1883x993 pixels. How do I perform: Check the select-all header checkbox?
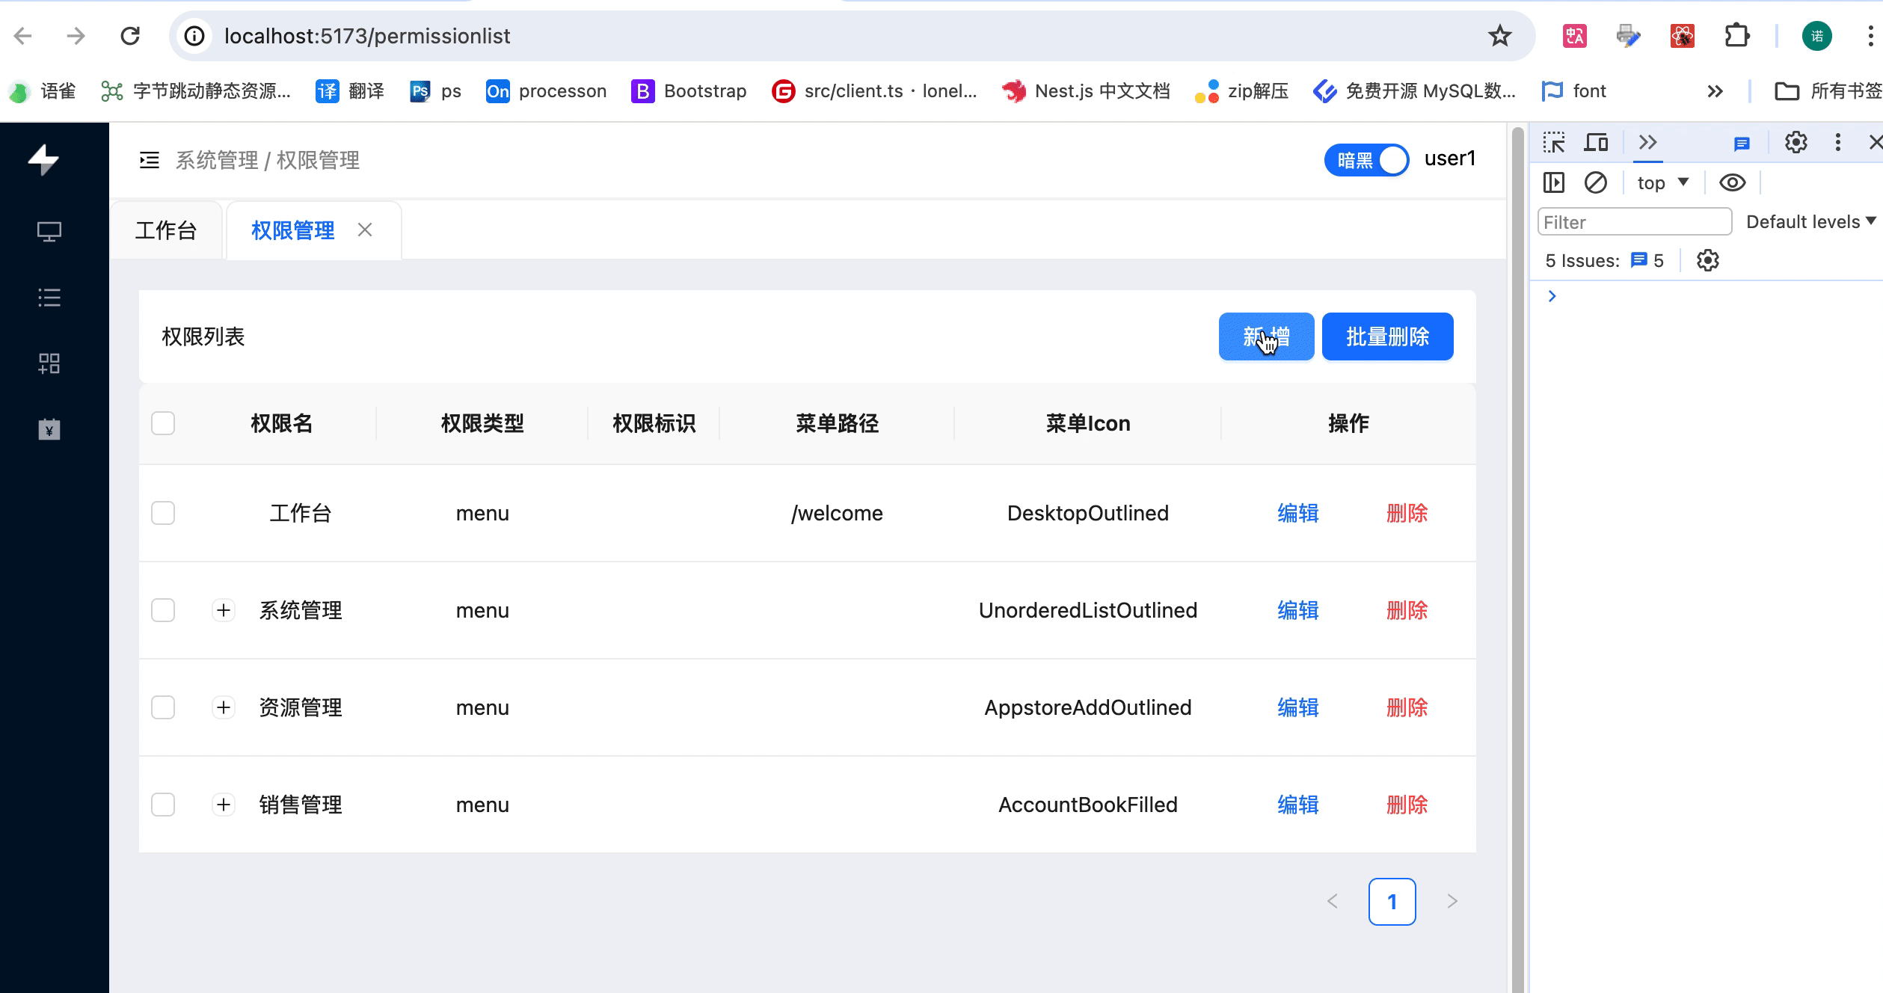click(x=163, y=423)
